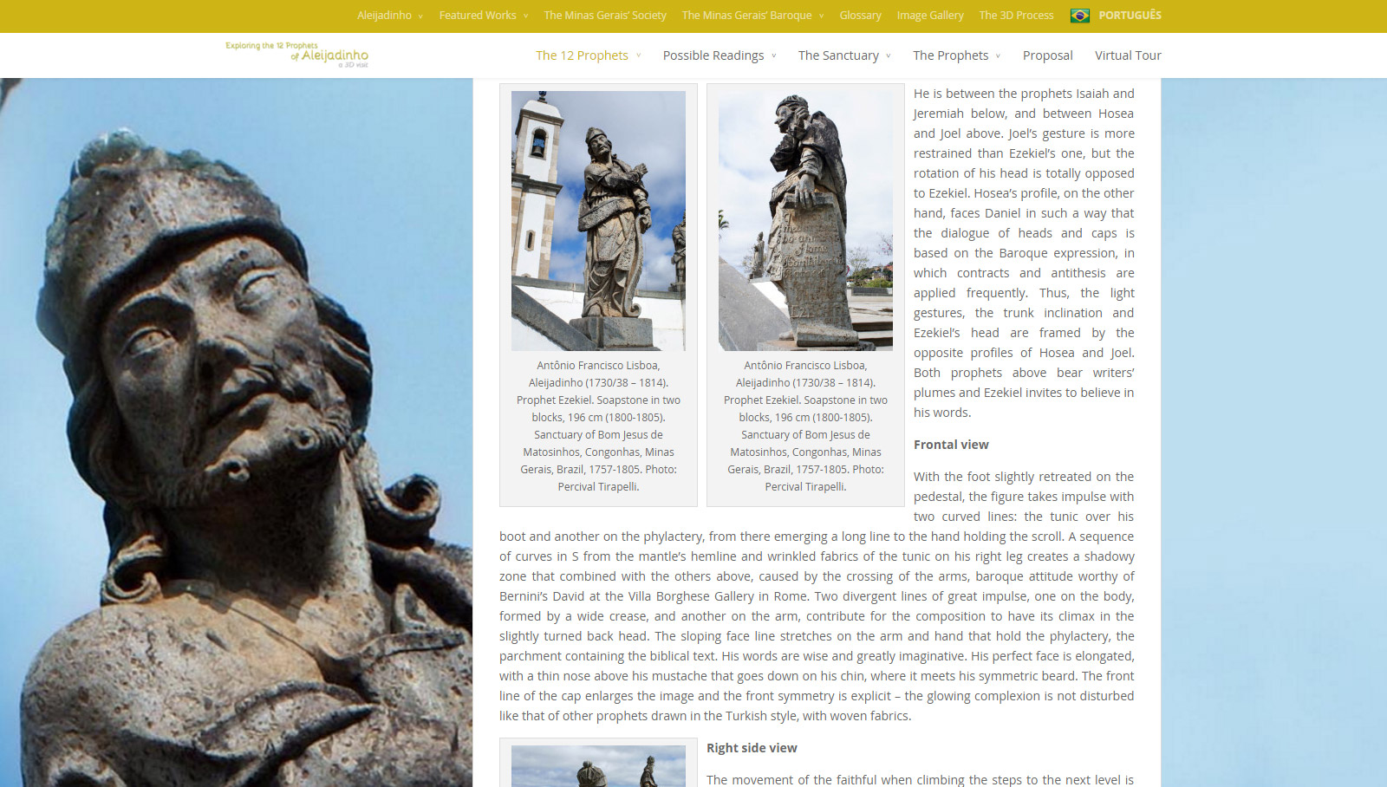Open The Minas Gerais' Baroque menu
The width and height of the screenshot is (1387, 787).
click(747, 16)
